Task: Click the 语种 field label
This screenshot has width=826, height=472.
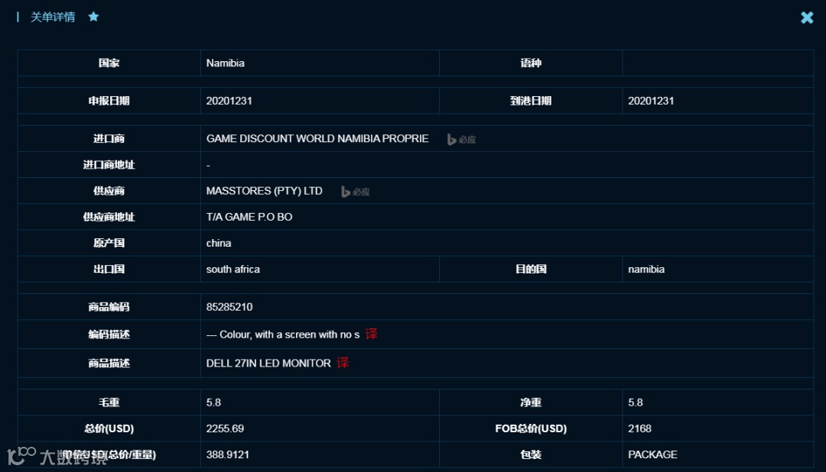Action: point(531,63)
